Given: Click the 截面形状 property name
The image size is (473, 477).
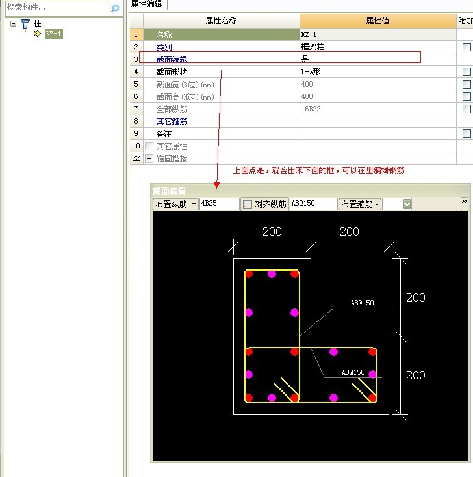Looking at the screenshot, I should 172,72.
